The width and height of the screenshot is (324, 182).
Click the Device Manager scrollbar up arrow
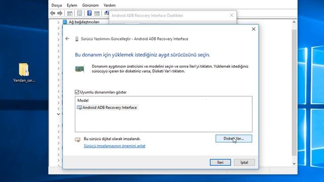(x=294, y=22)
